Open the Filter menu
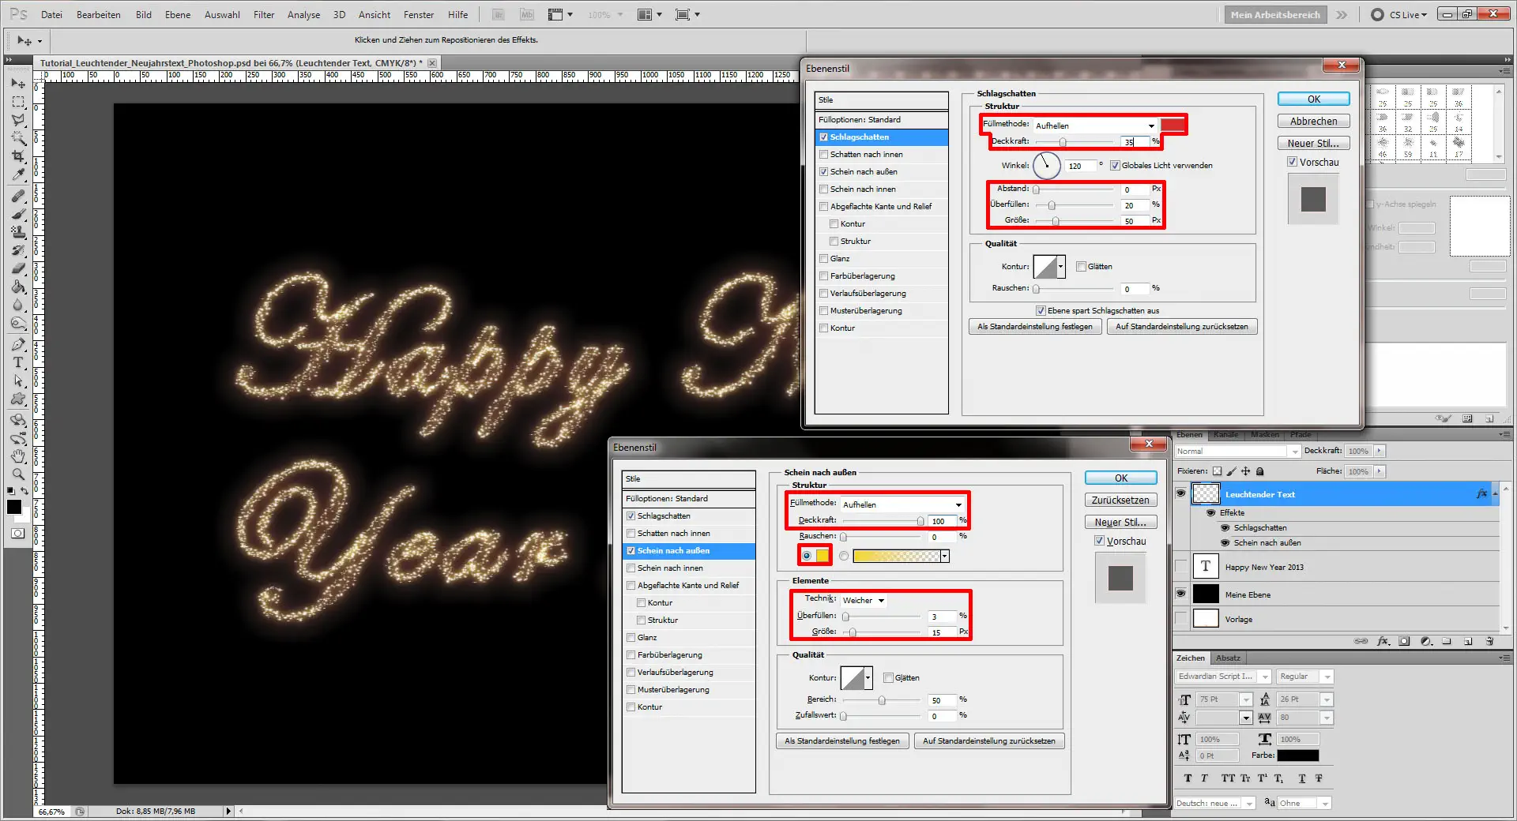The image size is (1517, 821). click(x=263, y=14)
